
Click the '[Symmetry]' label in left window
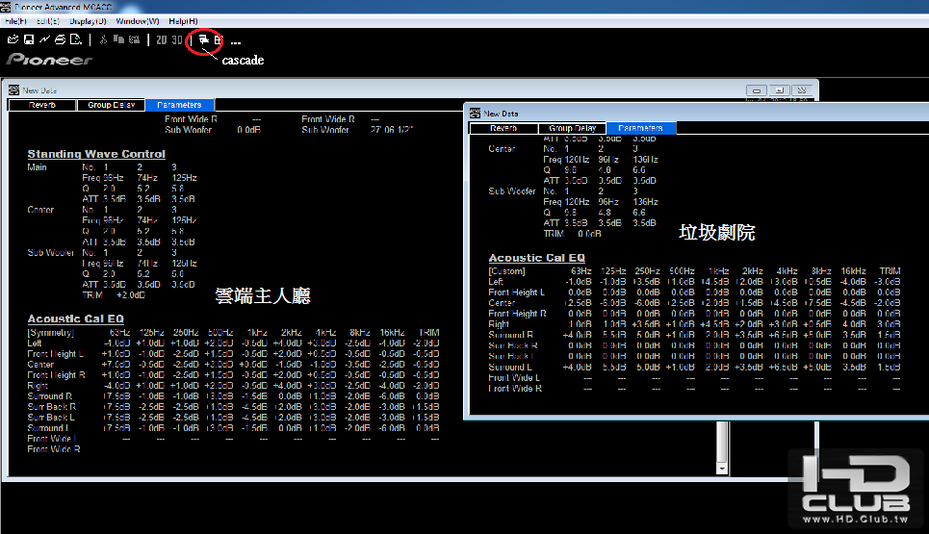pos(50,333)
